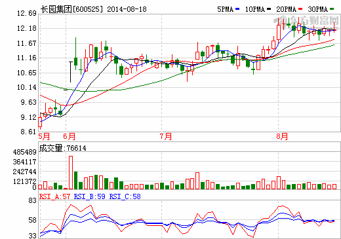The image size is (341, 239).
Task: Select the 8月 month label on axis
Action: point(282,136)
